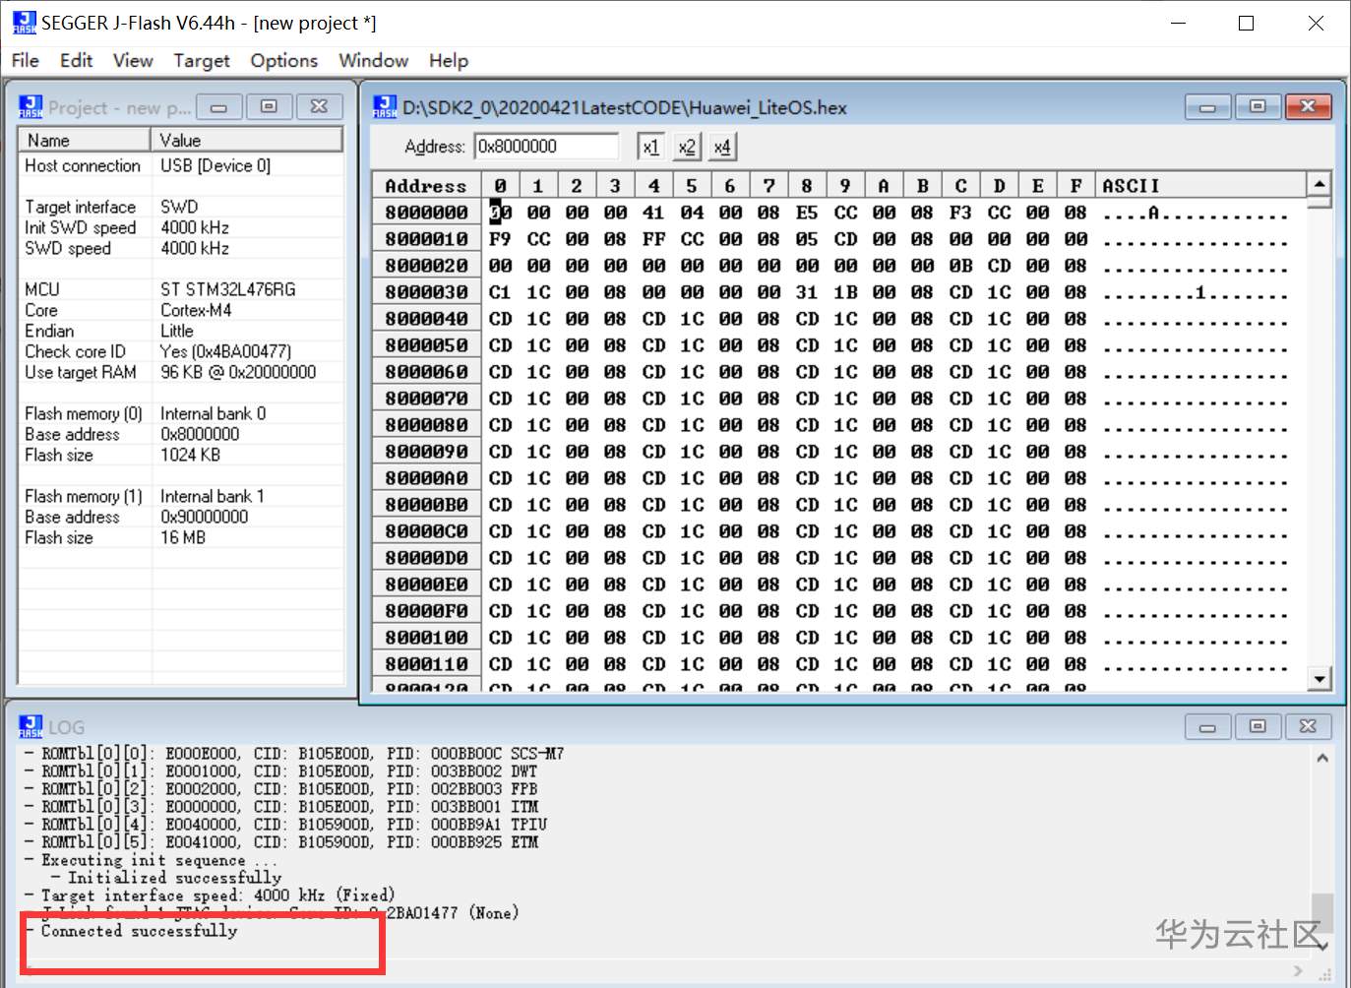Image resolution: width=1351 pixels, height=988 pixels.
Task: Select x1 byte grouping button
Action: [x=650, y=147]
